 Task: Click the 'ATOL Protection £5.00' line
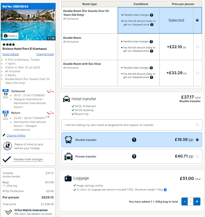[x=28, y=191]
